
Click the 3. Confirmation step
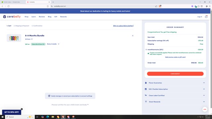[37, 26]
